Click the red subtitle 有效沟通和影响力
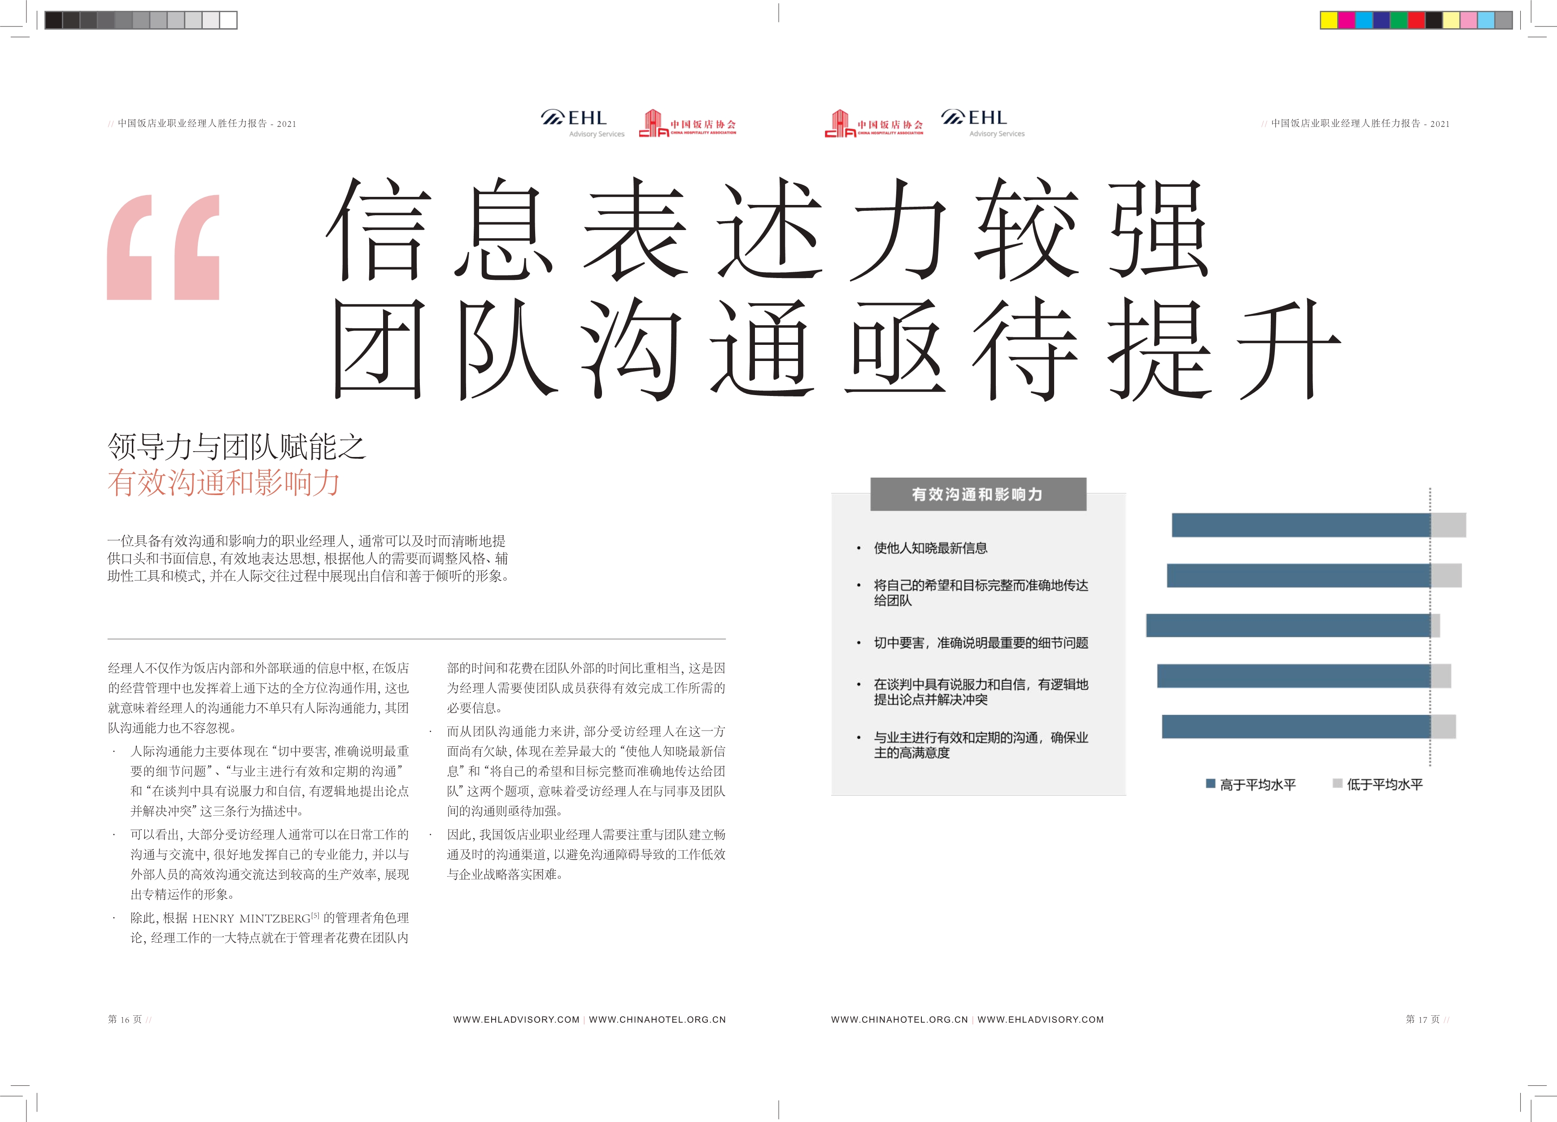The height and width of the screenshot is (1122, 1557). point(224,483)
